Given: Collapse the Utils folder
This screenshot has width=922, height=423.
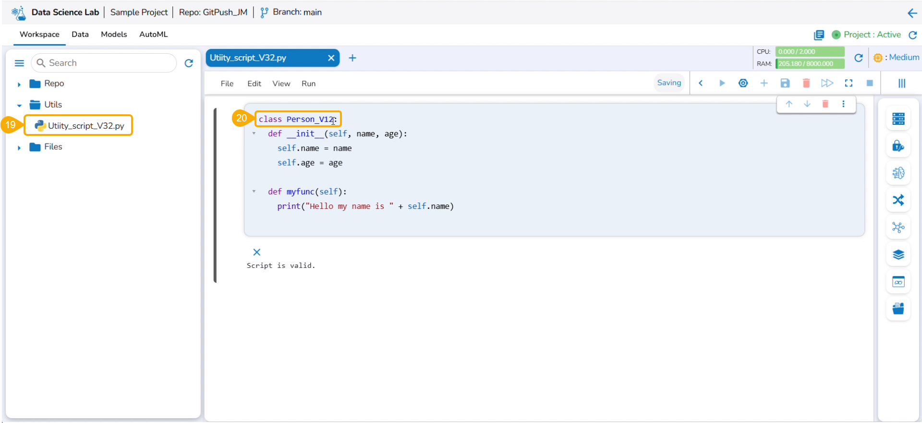Looking at the screenshot, I should (x=19, y=105).
